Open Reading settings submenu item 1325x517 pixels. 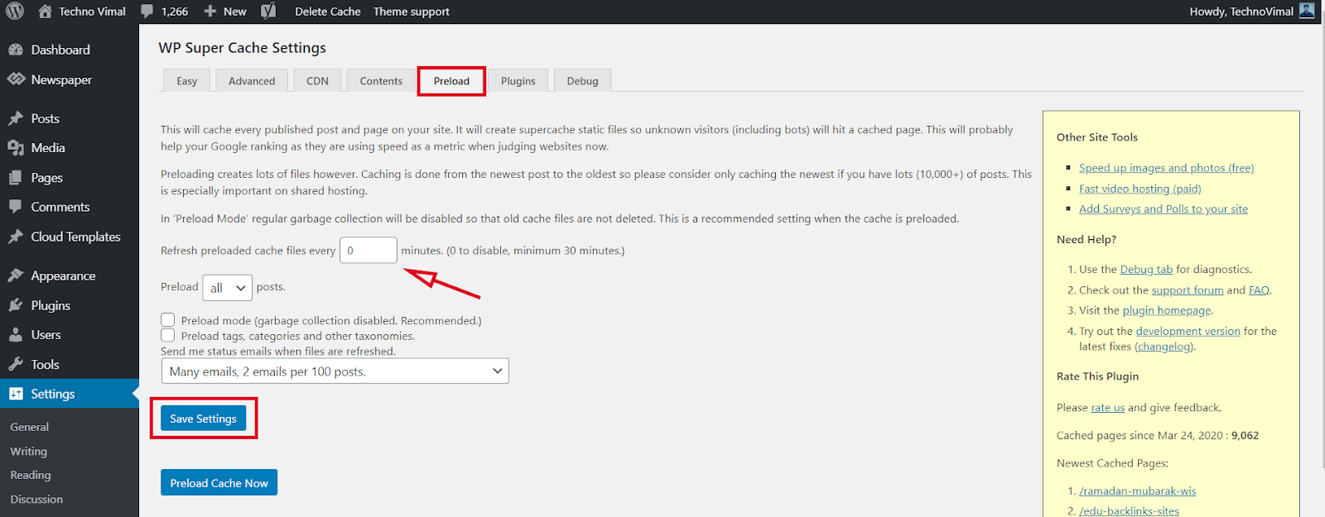(x=31, y=476)
